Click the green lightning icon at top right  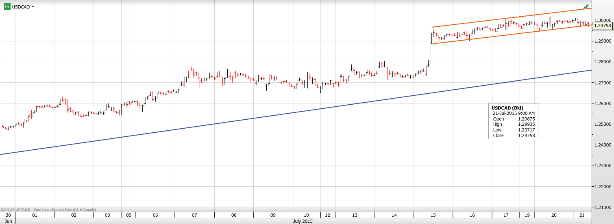[586, 7]
